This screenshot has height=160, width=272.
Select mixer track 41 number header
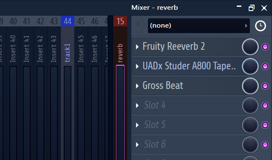tap(27, 21)
